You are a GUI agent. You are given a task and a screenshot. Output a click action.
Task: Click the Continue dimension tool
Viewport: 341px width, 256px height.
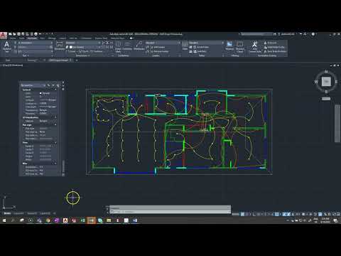[97, 51]
